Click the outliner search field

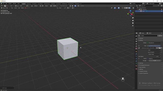[148, 6]
